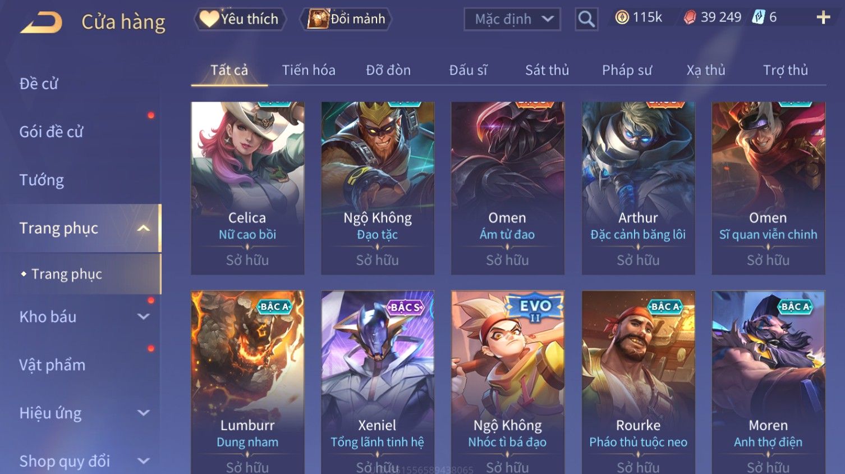Open Gói đề cử in sidebar
845x474 pixels.
pos(51,132)
